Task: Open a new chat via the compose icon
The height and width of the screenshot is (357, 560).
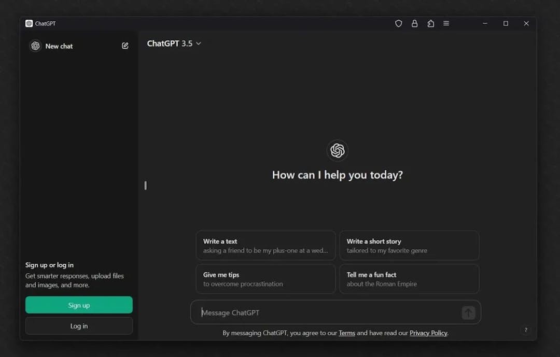Action: click(x=125, y=46)
